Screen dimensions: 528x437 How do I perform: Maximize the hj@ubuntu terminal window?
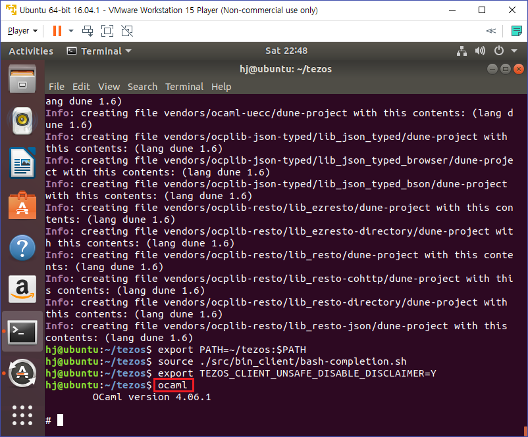[506, 69]
